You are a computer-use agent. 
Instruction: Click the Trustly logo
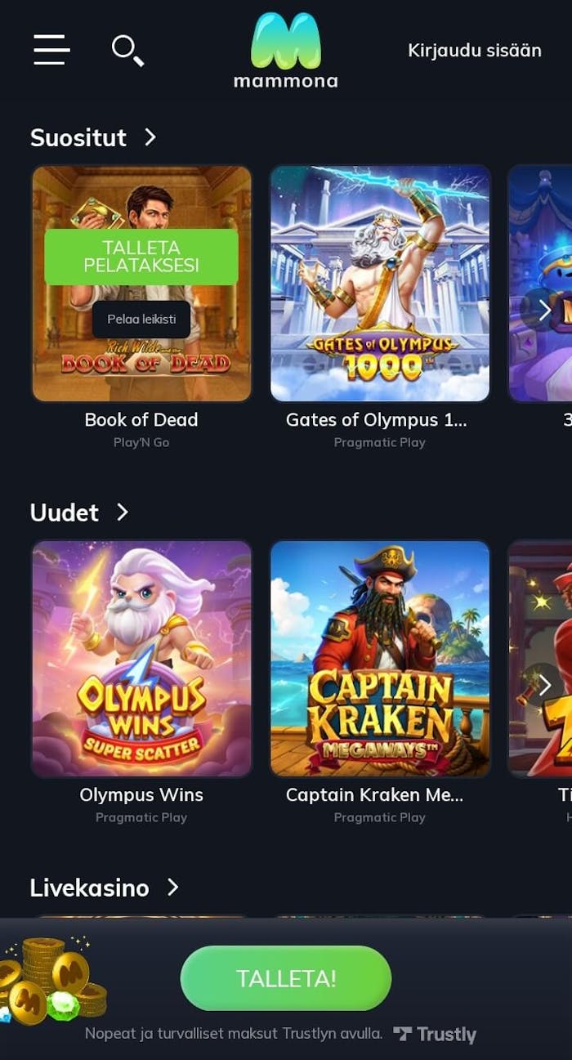pos(435,1034)
